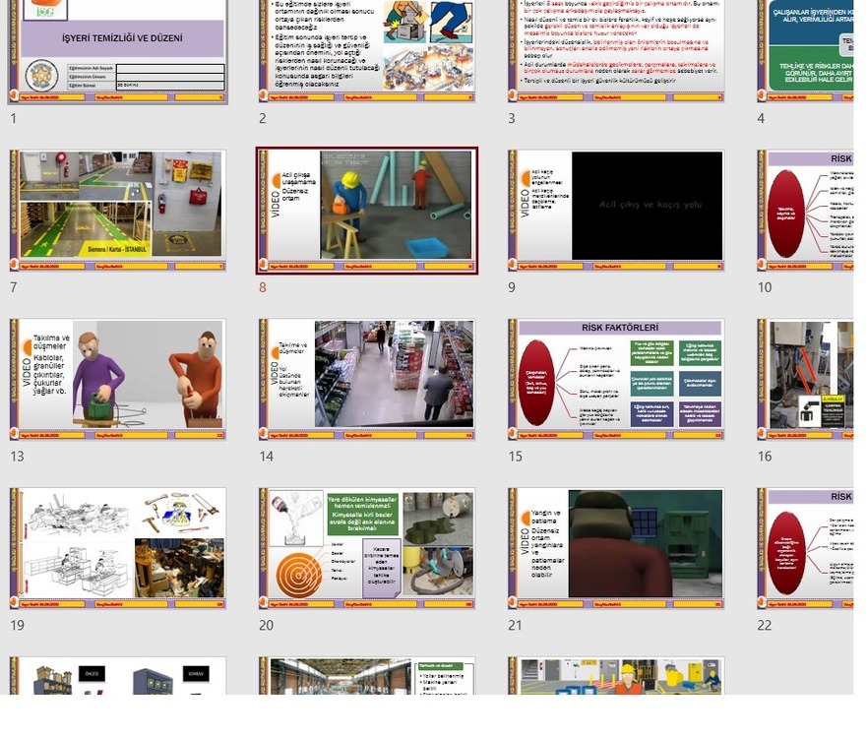Click slide number label 22
Viewport: 868px width, 737px height.
click(x=765, y=625)
